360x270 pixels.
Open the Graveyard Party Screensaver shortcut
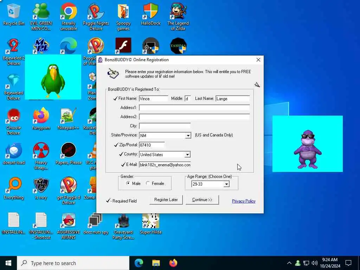click(123, 226)
